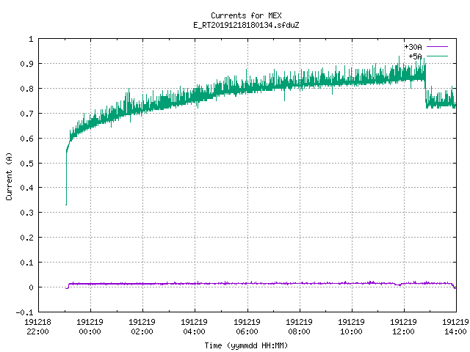The image size is (470, 352).
Task: Click the +30A legend label
Action: click(413, 47)
